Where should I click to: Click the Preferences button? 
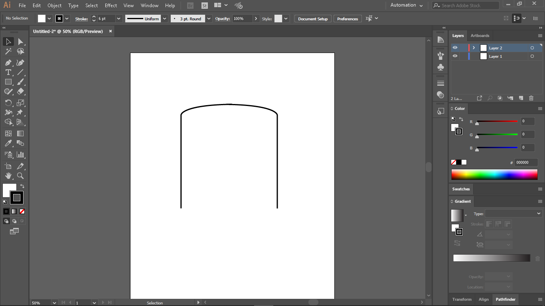click(x=348, y=19)
